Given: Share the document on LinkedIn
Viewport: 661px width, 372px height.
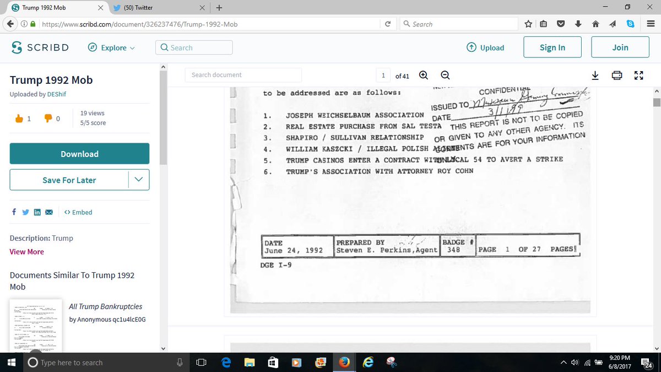Looking at the screenshot, I should [x=37, y=212].
